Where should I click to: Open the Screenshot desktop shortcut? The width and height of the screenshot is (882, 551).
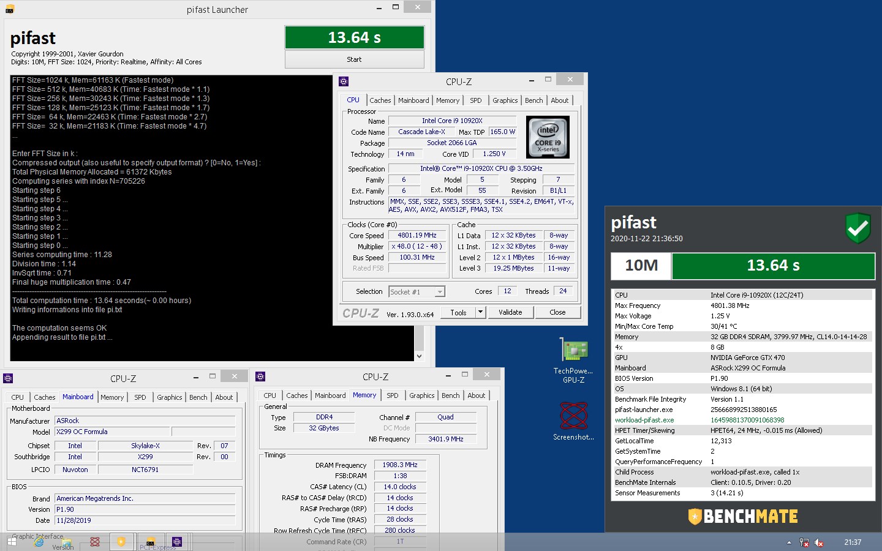click(574, 421)
